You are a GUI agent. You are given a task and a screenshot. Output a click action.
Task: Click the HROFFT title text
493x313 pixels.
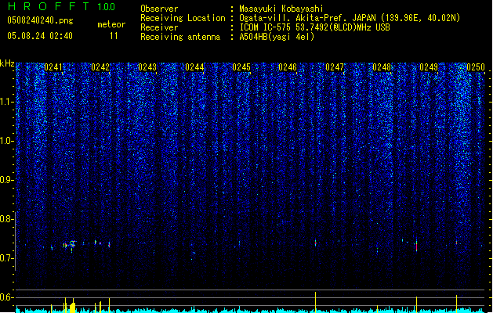[49, 6]
